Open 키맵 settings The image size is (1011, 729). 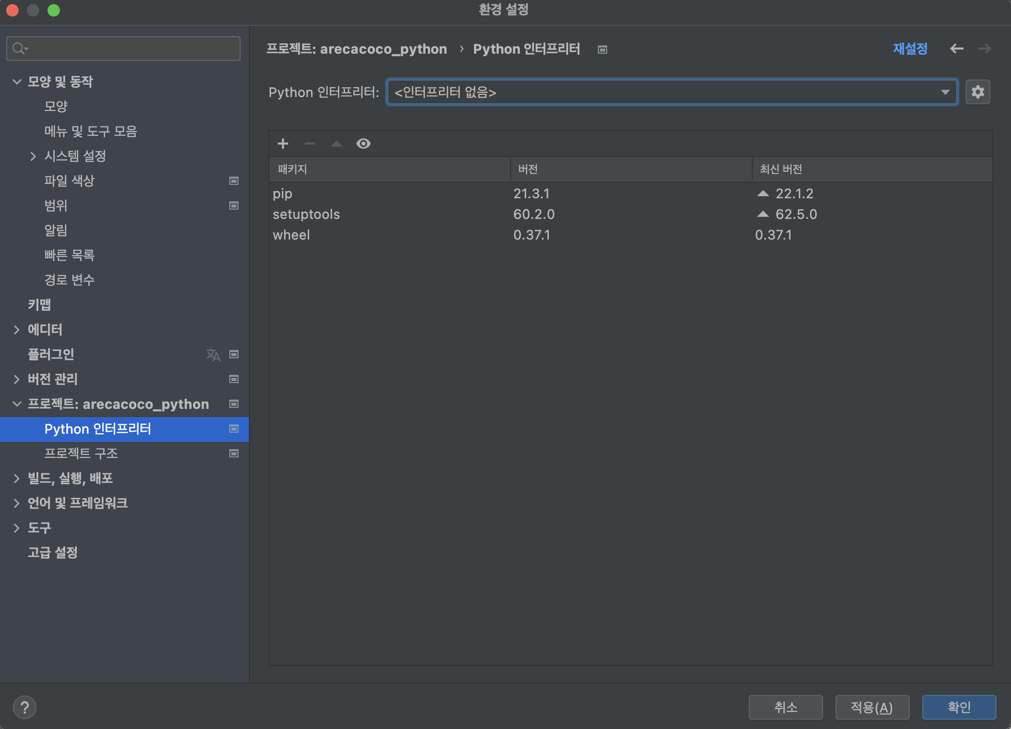(39, 305)
